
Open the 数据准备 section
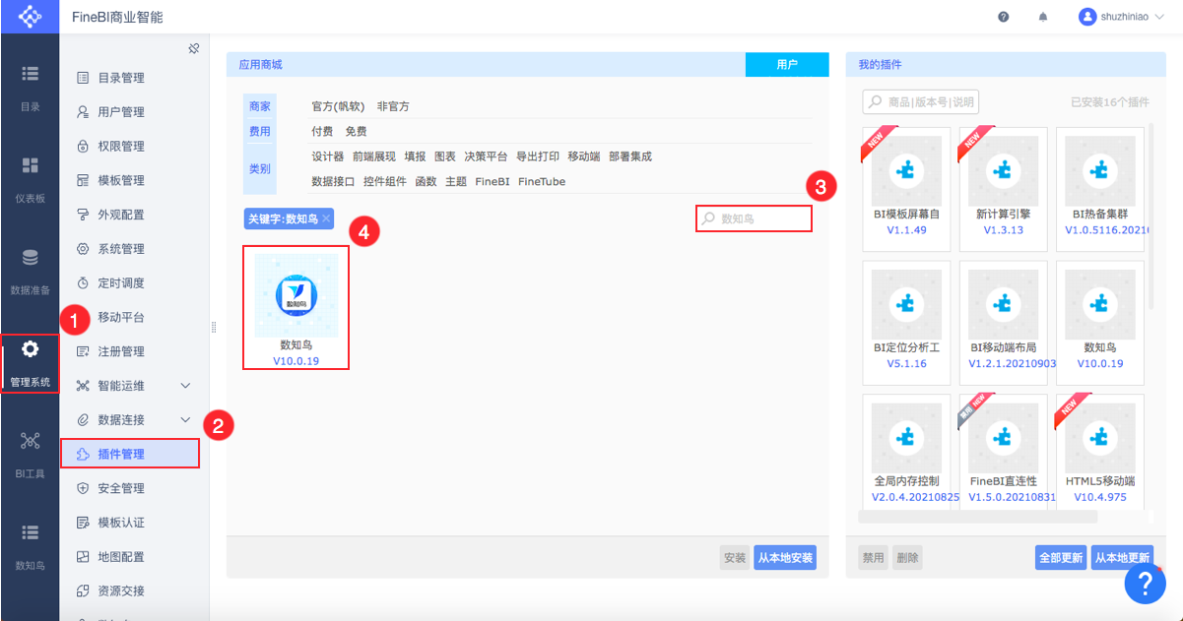point(30,272)
